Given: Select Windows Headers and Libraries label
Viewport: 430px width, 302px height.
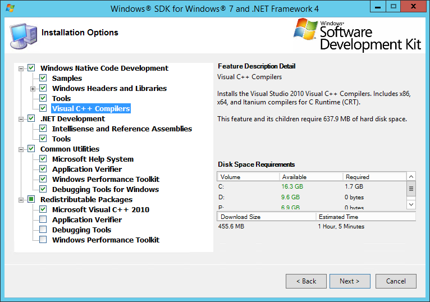Looking at the screenshot, I should pyautogui.click(x=109, y=88).
